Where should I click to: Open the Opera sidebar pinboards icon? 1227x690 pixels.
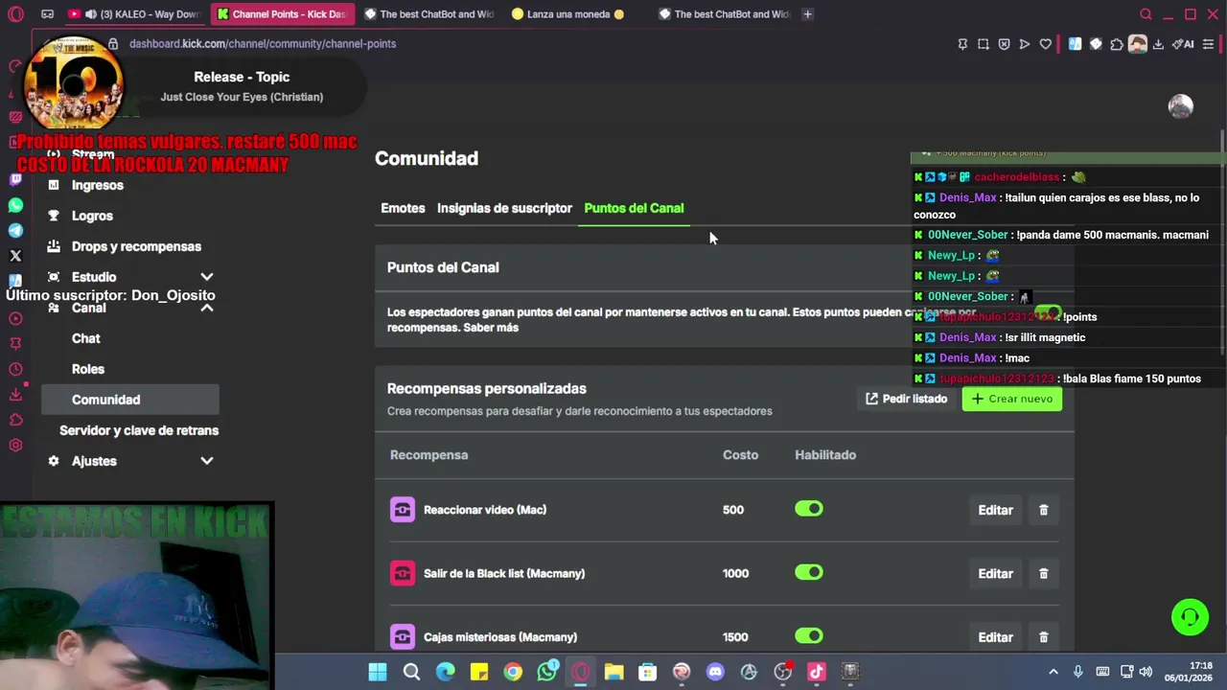point(15,343)
